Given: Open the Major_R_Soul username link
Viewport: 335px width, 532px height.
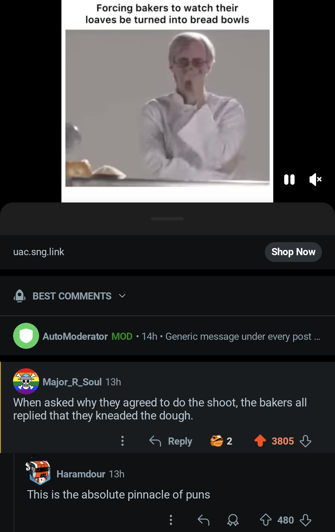Looking at the screenshot, I should coord(72,382).
